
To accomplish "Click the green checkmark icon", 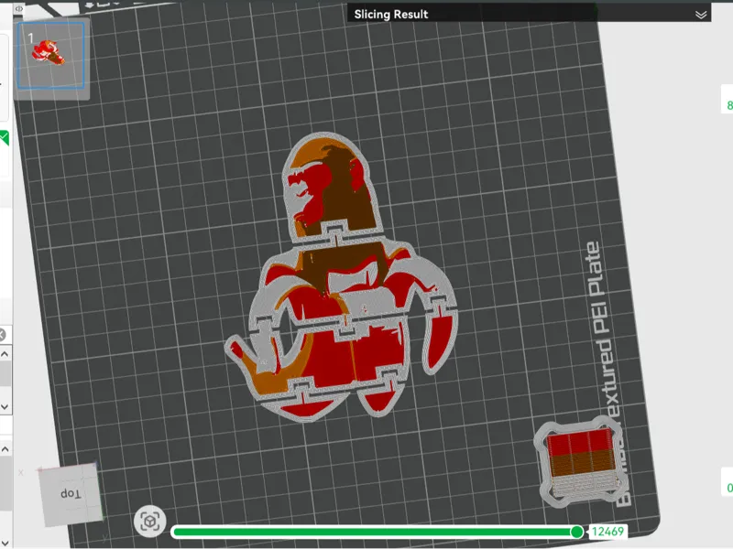I will pyautogui.click(x=5, y=138).
